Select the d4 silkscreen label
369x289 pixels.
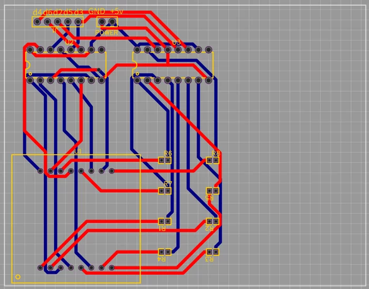pyautogui.click(x=37, y=12)
